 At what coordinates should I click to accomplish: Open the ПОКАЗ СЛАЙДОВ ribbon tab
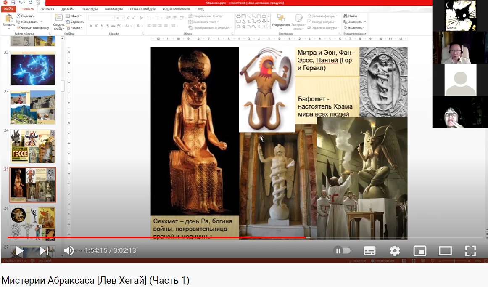pos(142,9)
